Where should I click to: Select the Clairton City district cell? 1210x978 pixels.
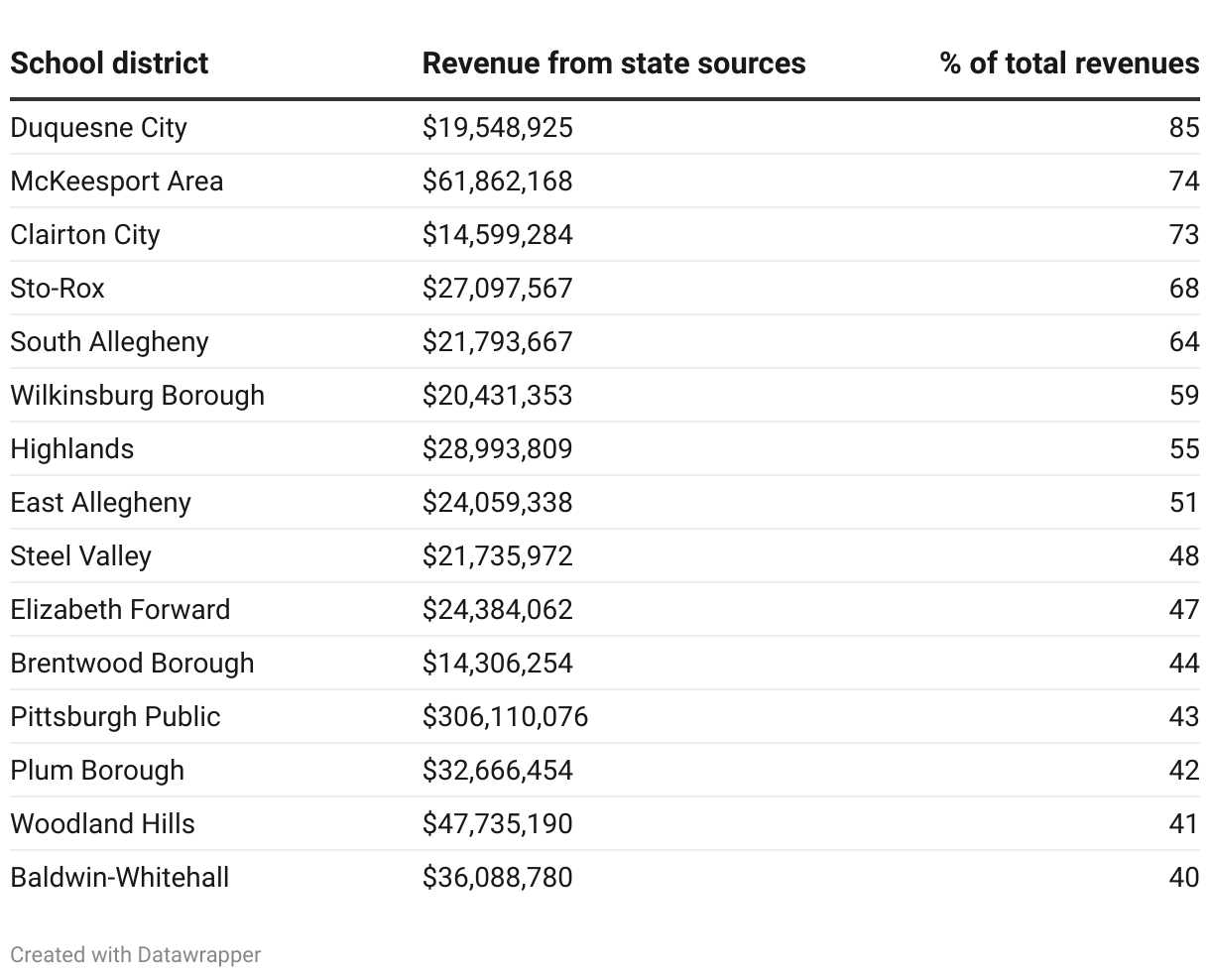(x=84, y=235)
